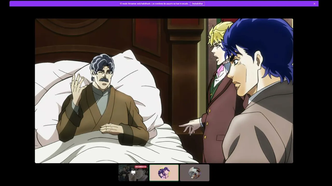
Task: Open the live stream tile via its screen icon
Action: [133, 173]
